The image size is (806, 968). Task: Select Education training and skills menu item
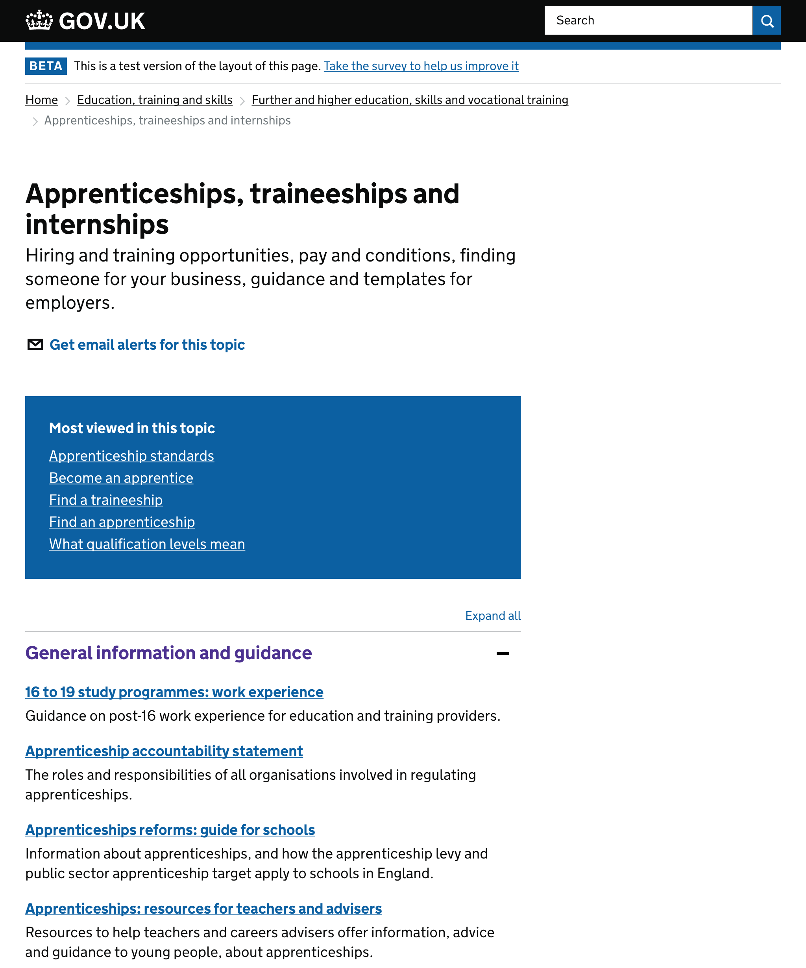[154, 100]
